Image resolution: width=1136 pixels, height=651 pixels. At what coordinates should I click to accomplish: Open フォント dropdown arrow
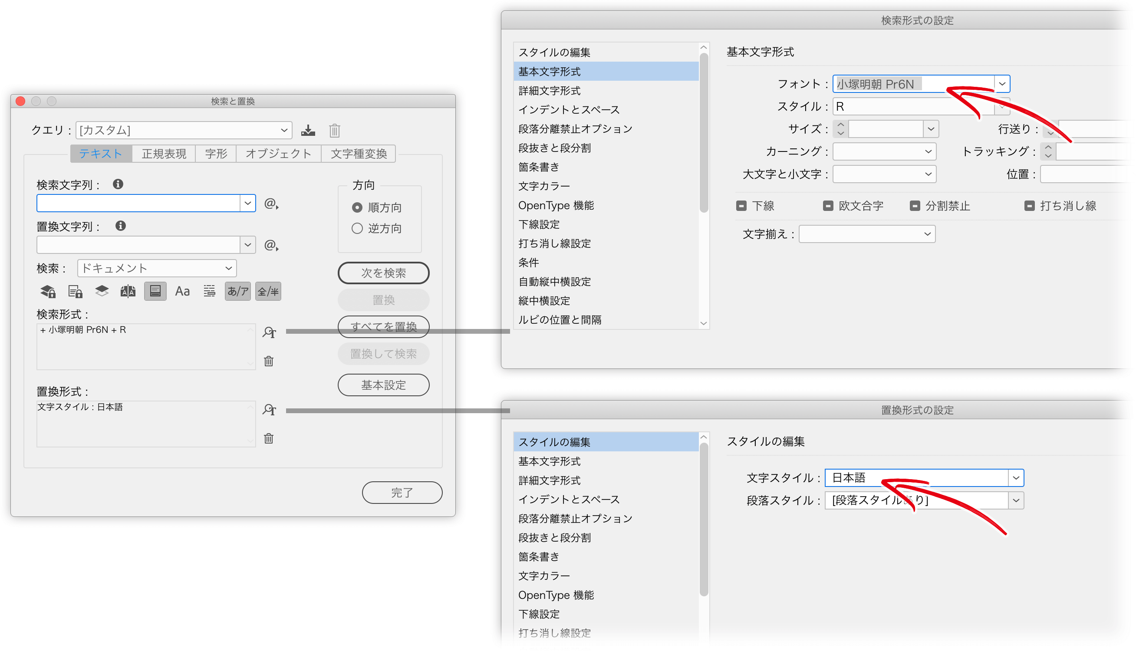pos(1002,84)
